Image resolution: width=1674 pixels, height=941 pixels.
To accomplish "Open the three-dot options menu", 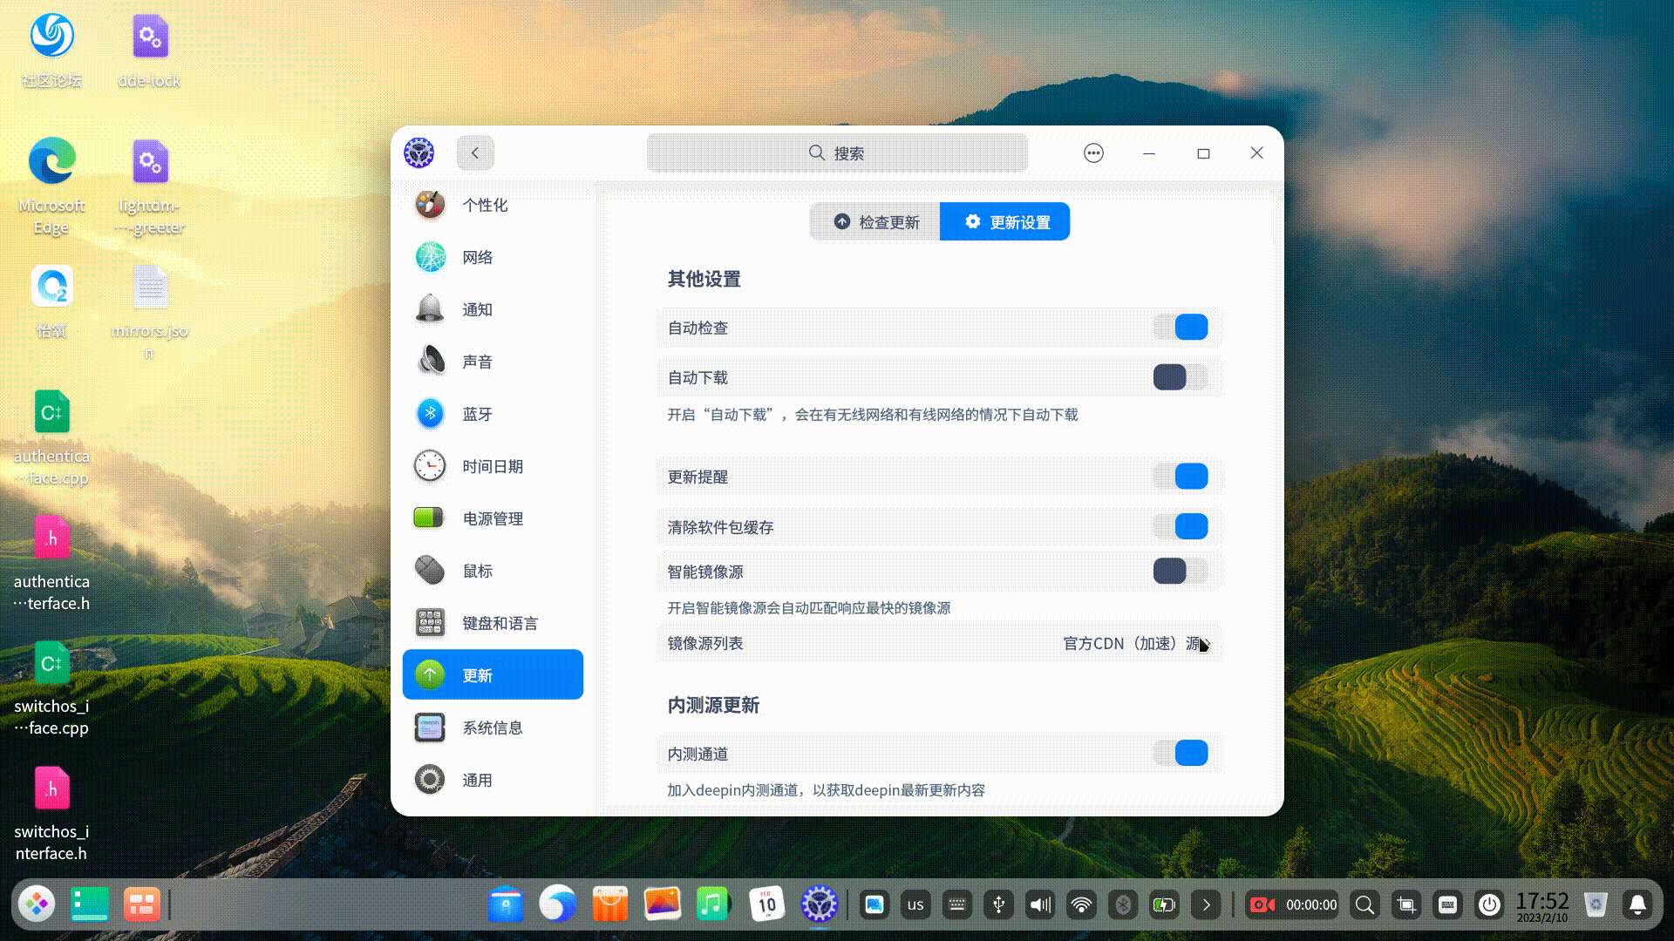I will pos(1093,153).
